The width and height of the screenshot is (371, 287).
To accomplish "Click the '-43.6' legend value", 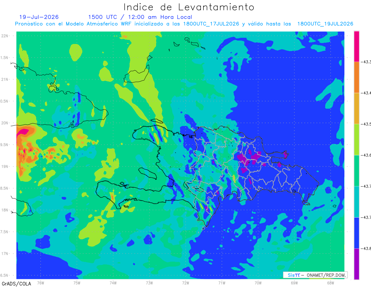I will click(x=366, y=155).
